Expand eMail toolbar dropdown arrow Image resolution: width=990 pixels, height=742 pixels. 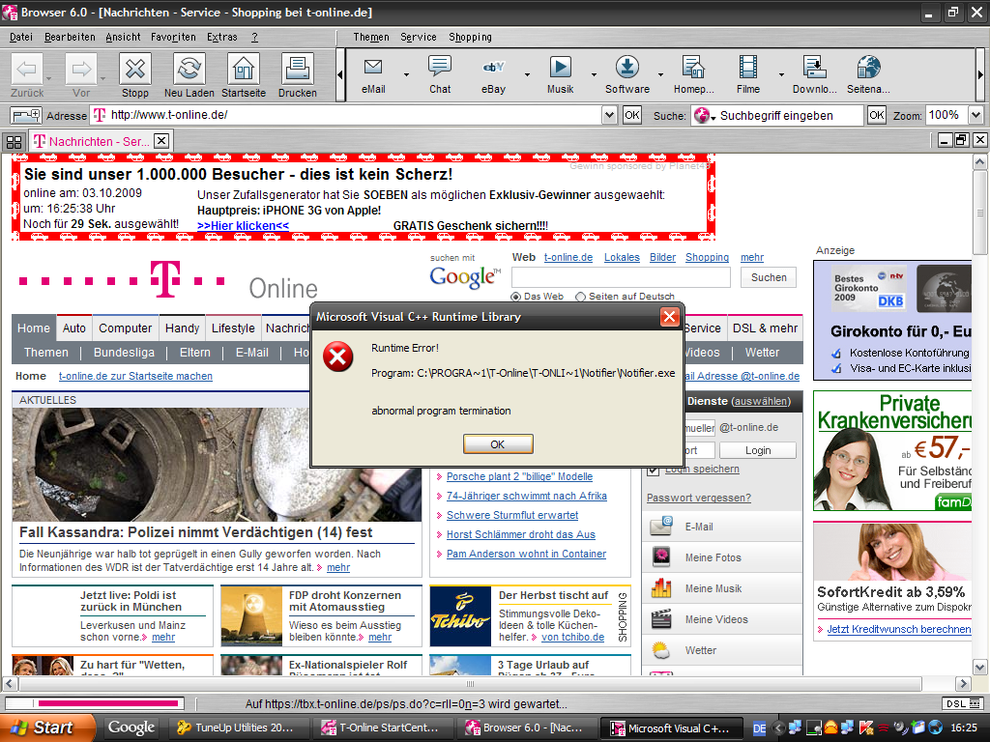[x=406, y=74]
